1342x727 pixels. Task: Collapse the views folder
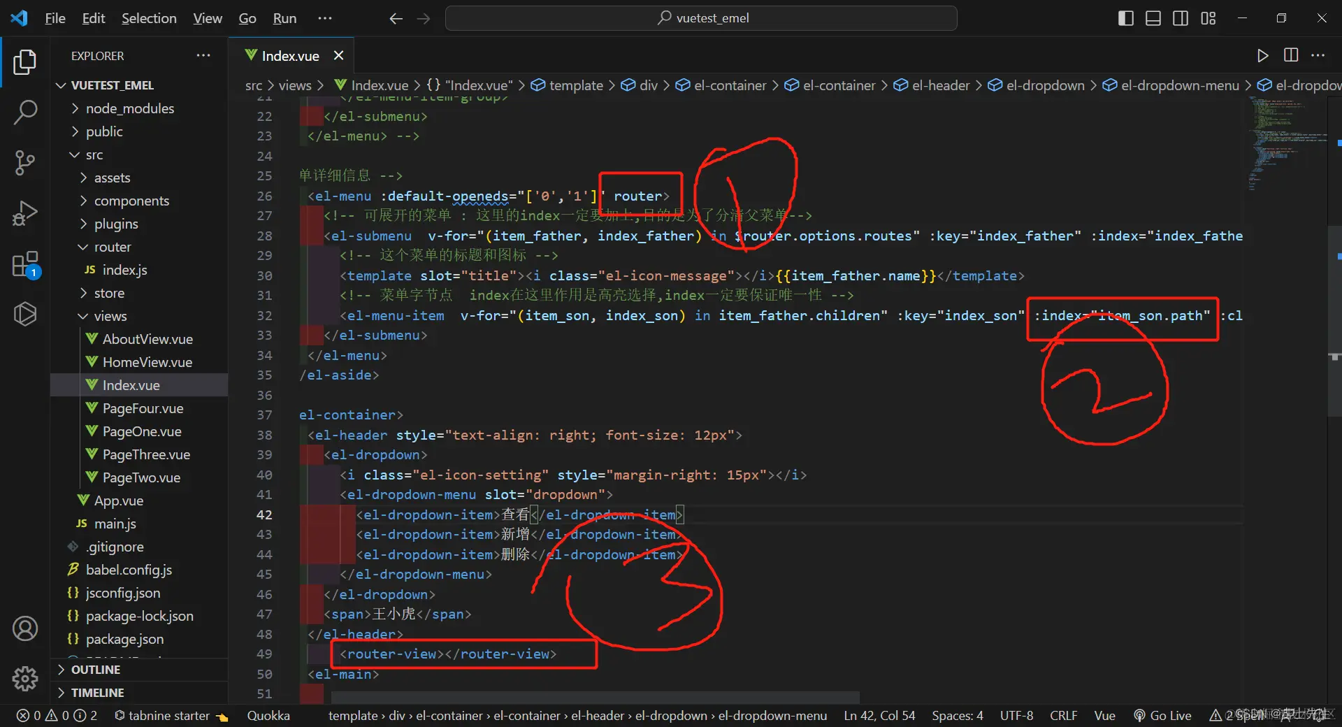point(110,316)
